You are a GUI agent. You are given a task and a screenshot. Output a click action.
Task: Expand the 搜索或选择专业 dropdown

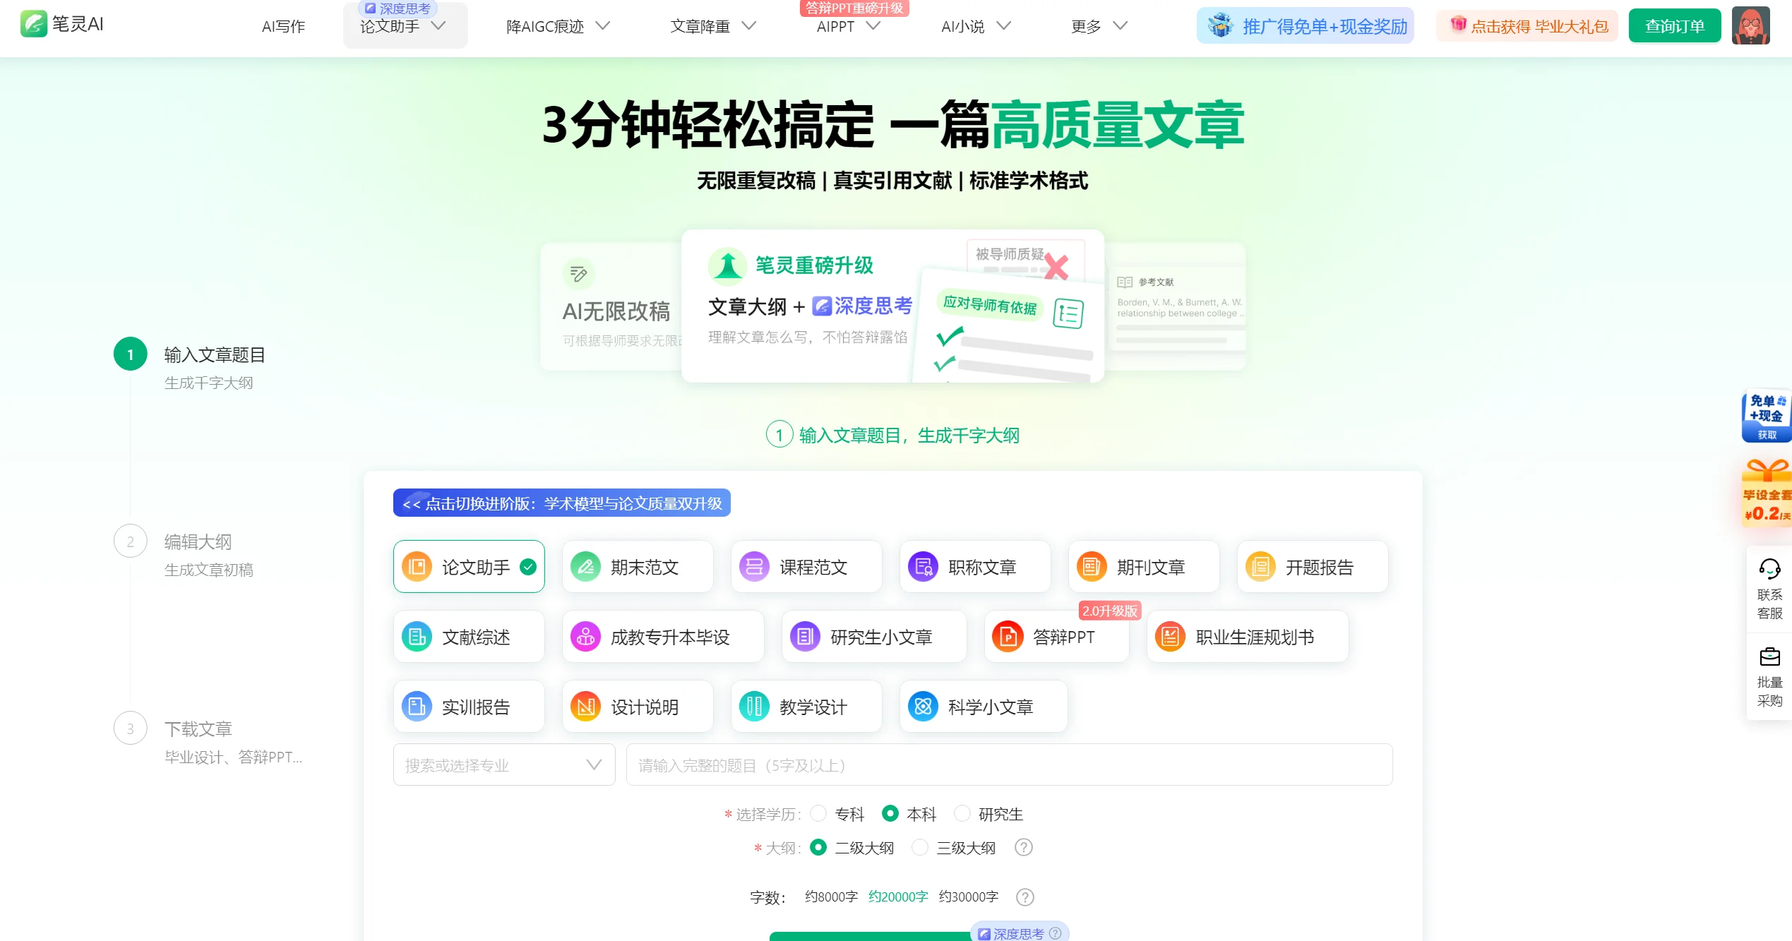coord(503,765)
